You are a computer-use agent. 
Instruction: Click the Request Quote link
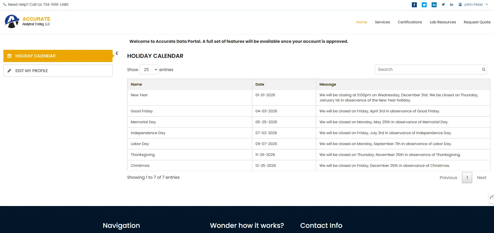tap(477, 22)
